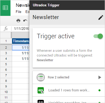Edit the Newsletter trigger name pencil icon
Viewport: 105px width, 103px height.
pos(101,17)
